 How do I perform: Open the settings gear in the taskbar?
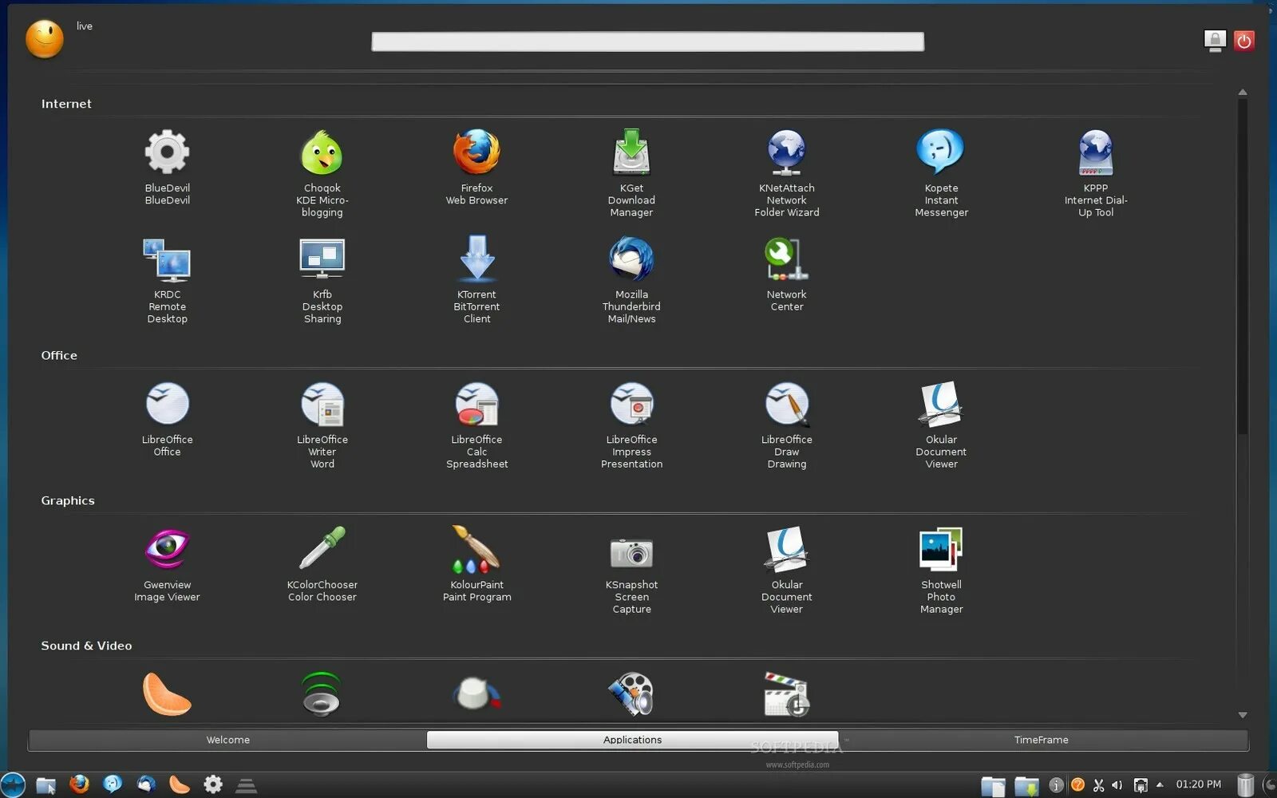point(213,784)
